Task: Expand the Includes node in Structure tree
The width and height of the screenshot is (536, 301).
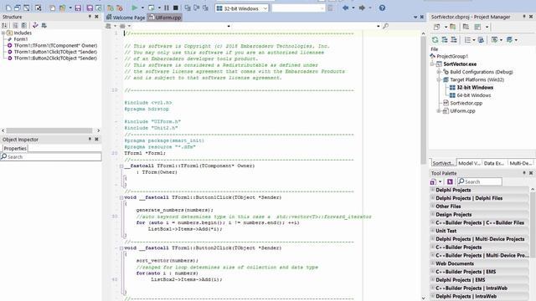Action: [x=3, y=33]
